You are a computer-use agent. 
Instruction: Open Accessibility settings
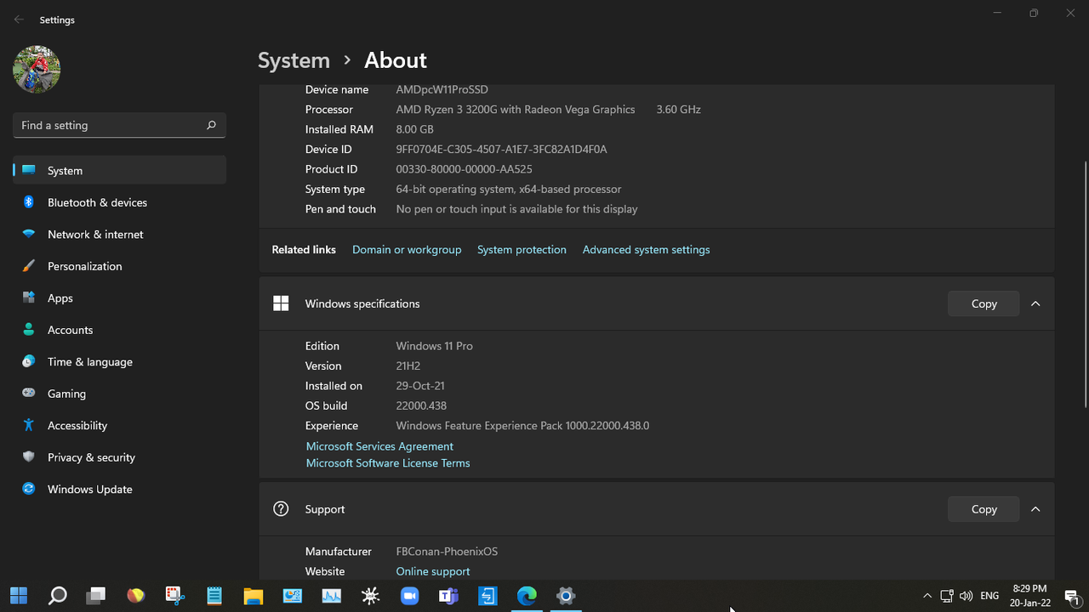pyautogui.click(x=119, y=425)
